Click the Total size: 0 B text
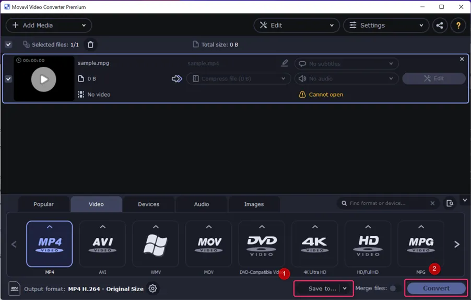471x300 pixels. point(220,44)
